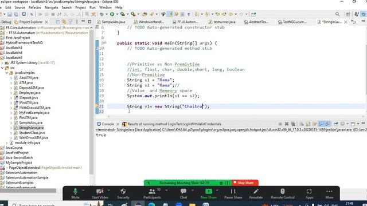The height and width of the screenshot is (206, 367).
Task: Open the Navigate menu
Action: [x=51, y=7]
